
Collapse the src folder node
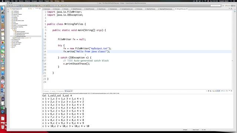coord(13,30)
